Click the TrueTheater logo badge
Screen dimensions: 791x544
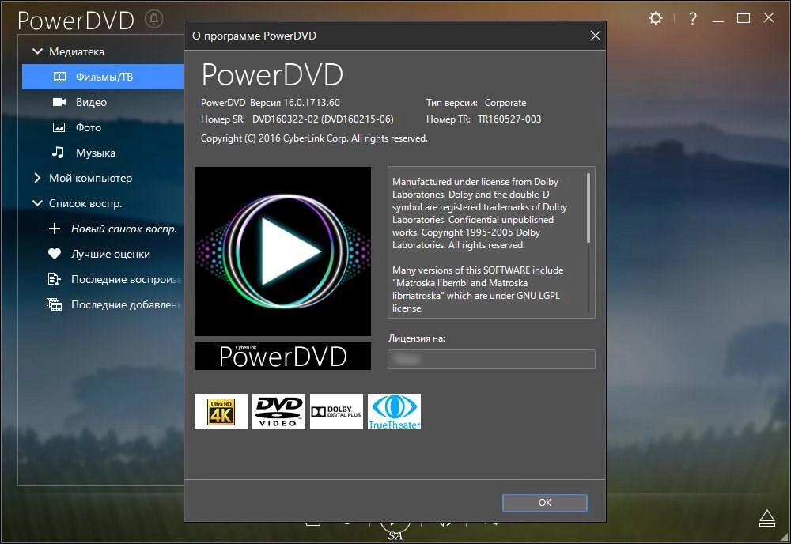click(x=394, y=411)
